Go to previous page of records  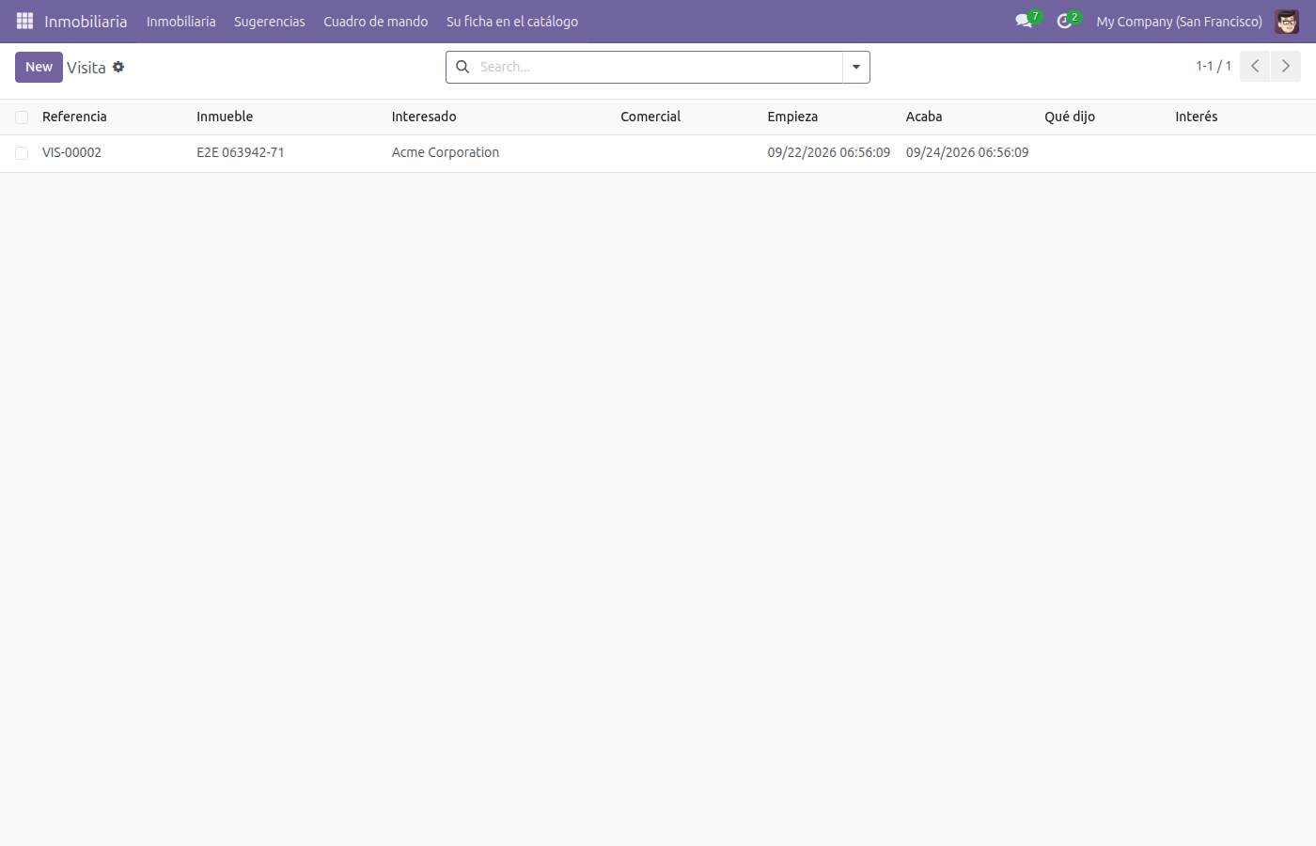[x=1255, y=66]
